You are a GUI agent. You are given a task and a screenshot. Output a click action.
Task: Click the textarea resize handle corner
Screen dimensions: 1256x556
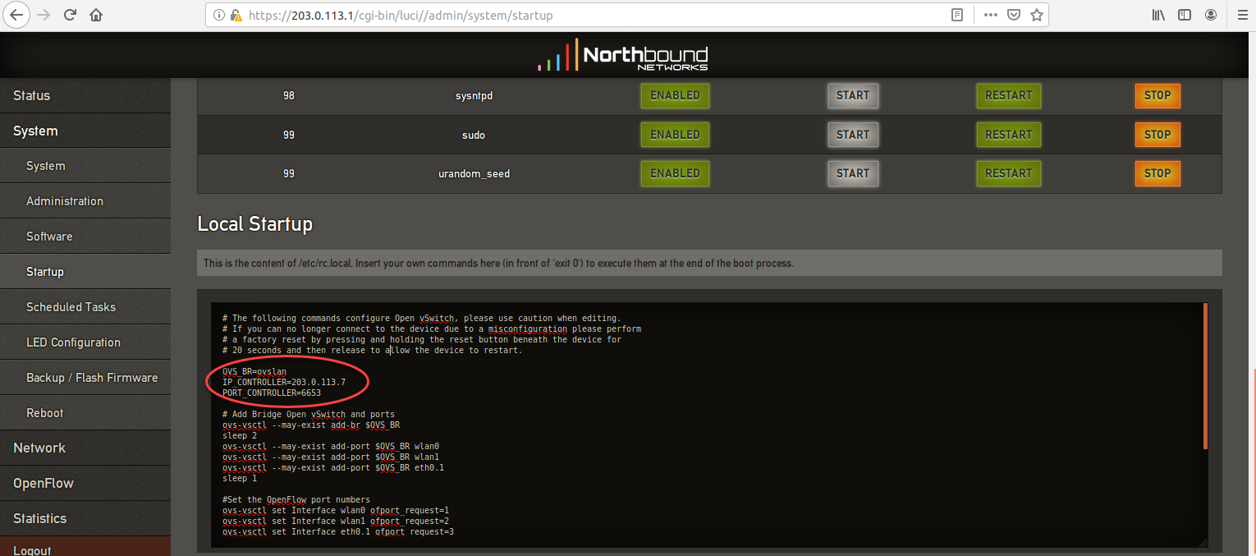[1203, 542]
